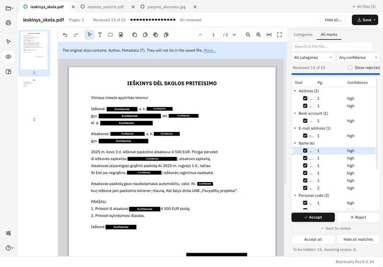Click the leftmost of the four stacked-pages icons
Image resolution: width=383 pixels, height=267 pixels.
click(135, 35)
